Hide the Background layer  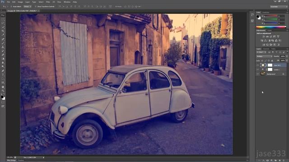258,74
